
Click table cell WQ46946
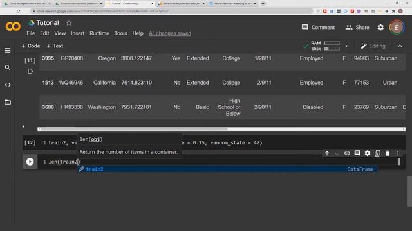pyautogui.click(x=71, y=83)
